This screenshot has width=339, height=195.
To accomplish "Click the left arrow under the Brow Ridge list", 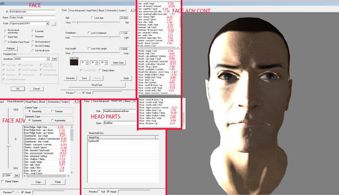I will 25,176.
